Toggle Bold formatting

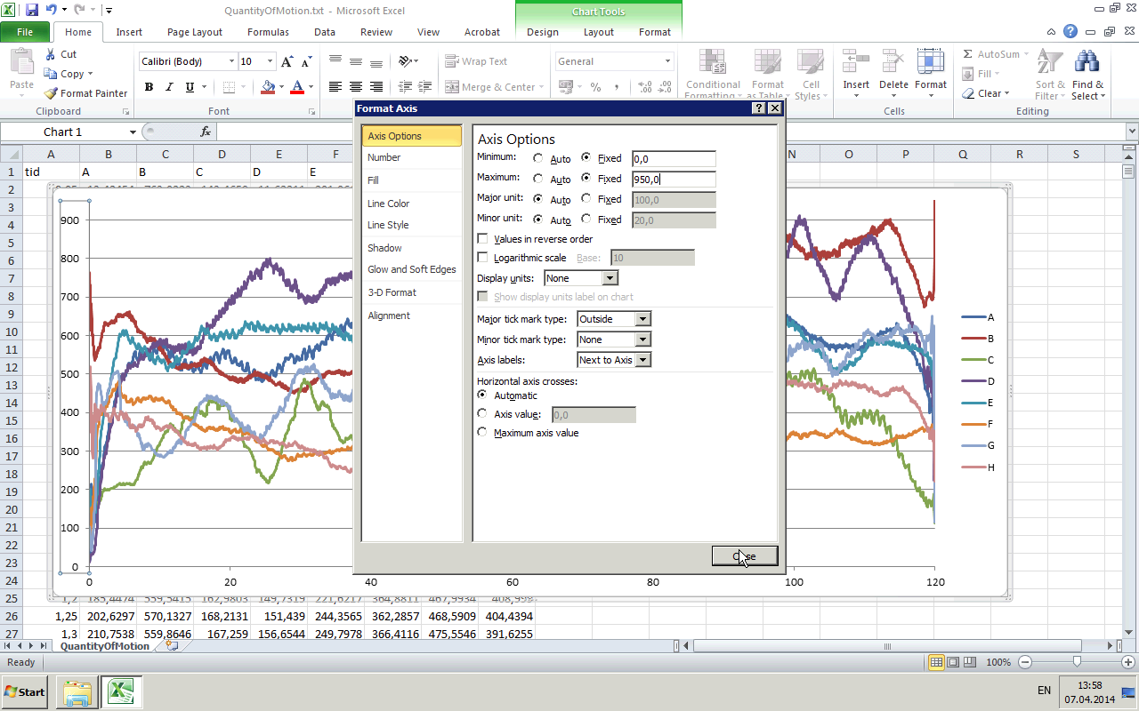pos(149,87)
